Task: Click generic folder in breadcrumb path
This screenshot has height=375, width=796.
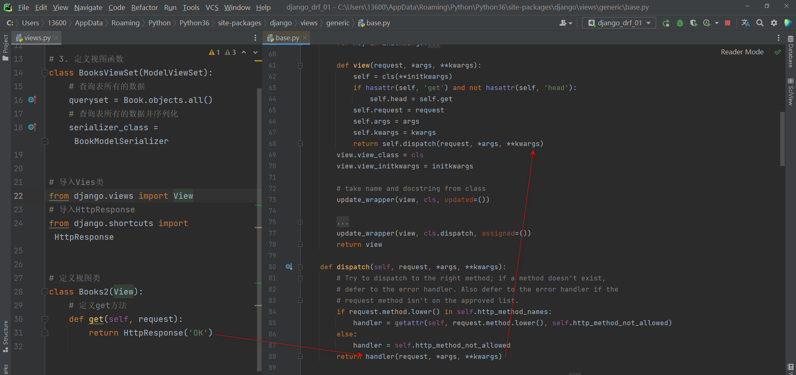Action: [x=337, y=23]
